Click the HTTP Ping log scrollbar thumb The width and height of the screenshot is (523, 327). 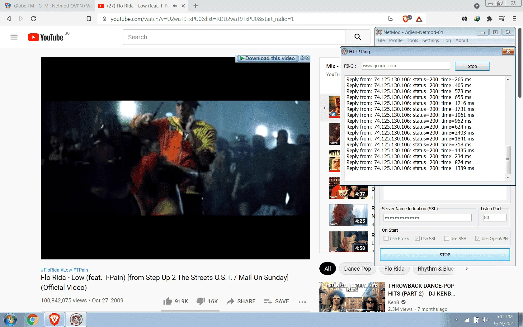[508, 160]
